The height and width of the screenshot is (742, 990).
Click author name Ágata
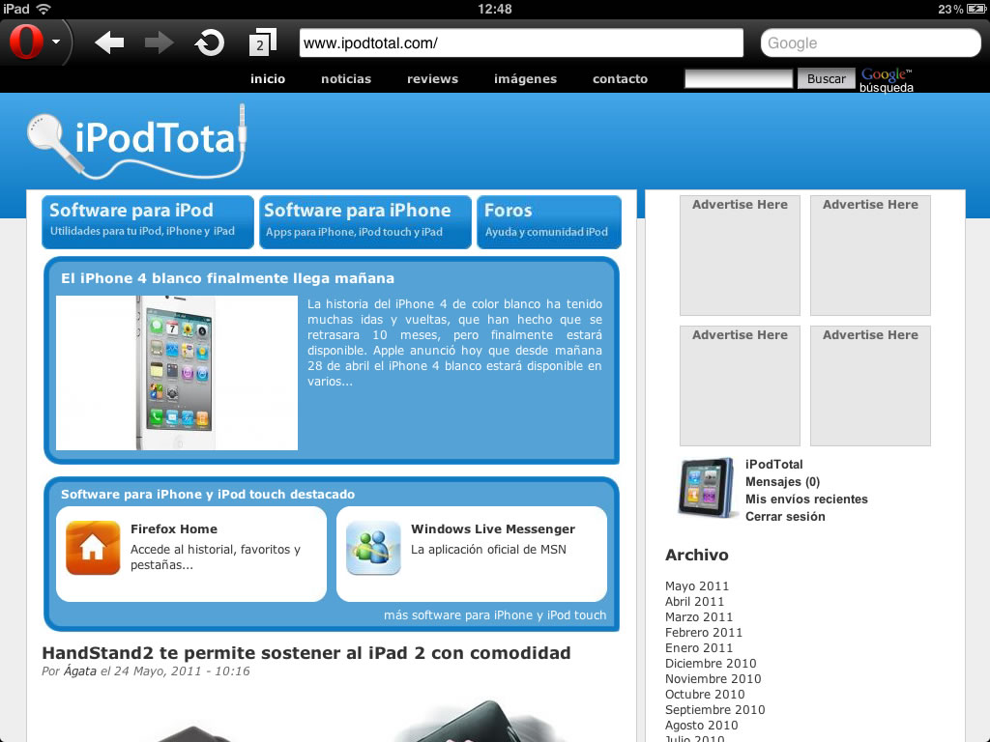(80, 671)
